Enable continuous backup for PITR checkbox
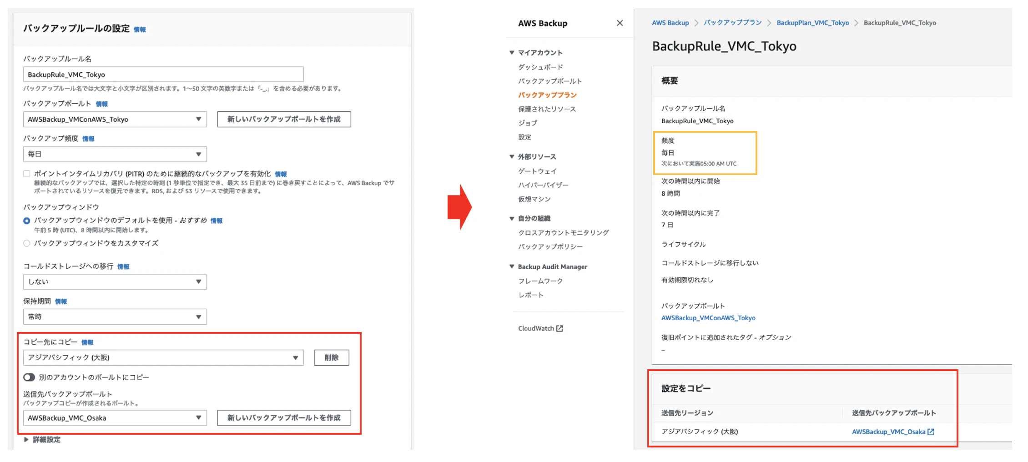Image resolution: width=1028 pixels, height=462 pixels. click(27, 174)
